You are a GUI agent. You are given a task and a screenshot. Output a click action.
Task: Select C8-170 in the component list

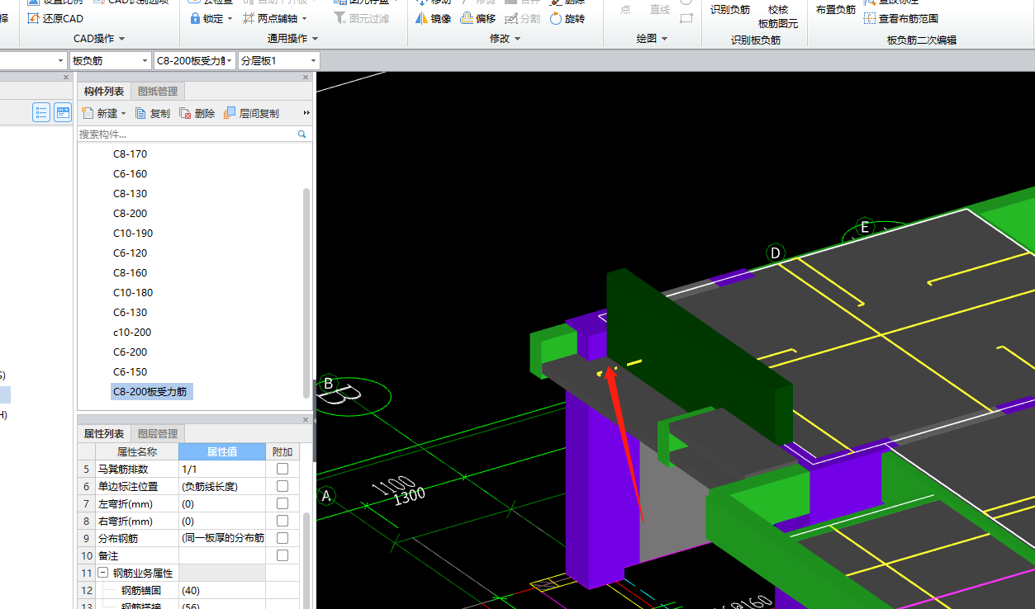(130, 154)
